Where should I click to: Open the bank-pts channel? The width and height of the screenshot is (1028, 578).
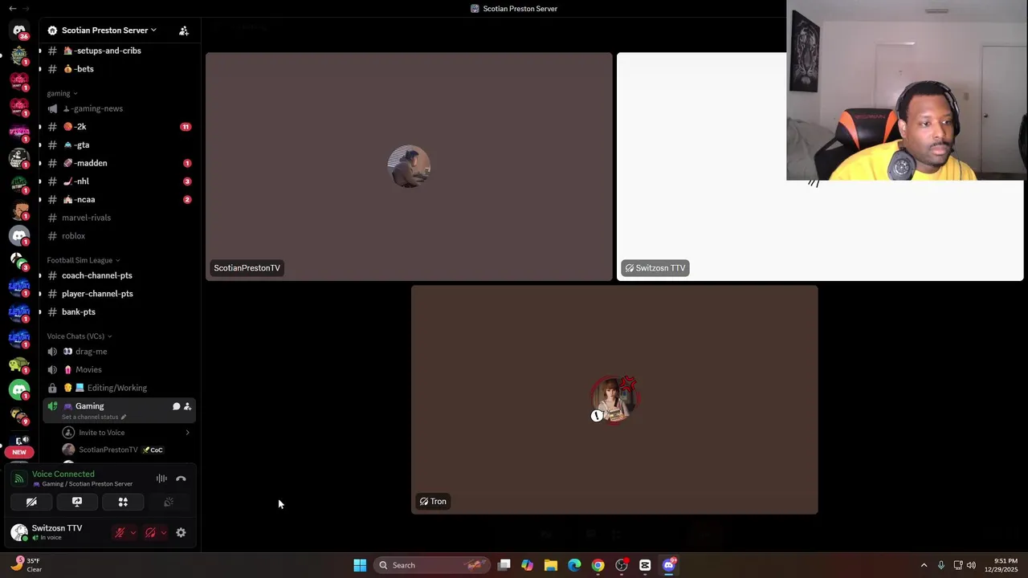click(119, 311)
